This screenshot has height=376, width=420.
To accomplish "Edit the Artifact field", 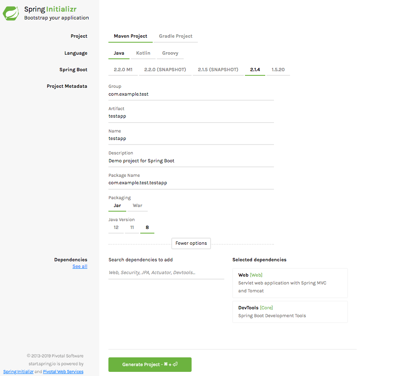I will click(x=191, y=116).
